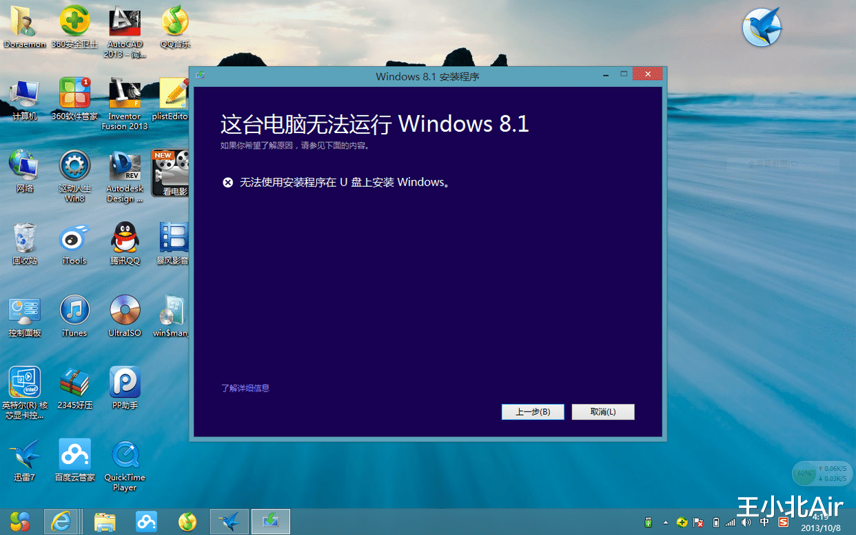
Task: Open Internet Explorer from the taskbar
Action: tap(63, 522)
